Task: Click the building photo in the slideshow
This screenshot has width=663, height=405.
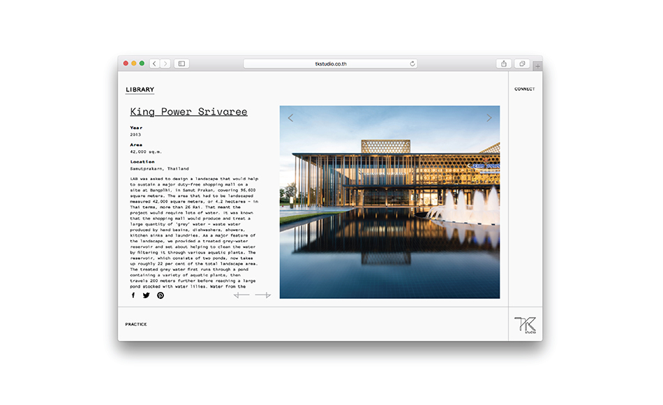Action: [389, 202]
